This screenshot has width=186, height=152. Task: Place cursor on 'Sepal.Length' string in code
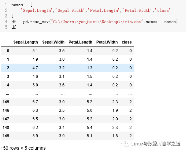click(36, 11)
